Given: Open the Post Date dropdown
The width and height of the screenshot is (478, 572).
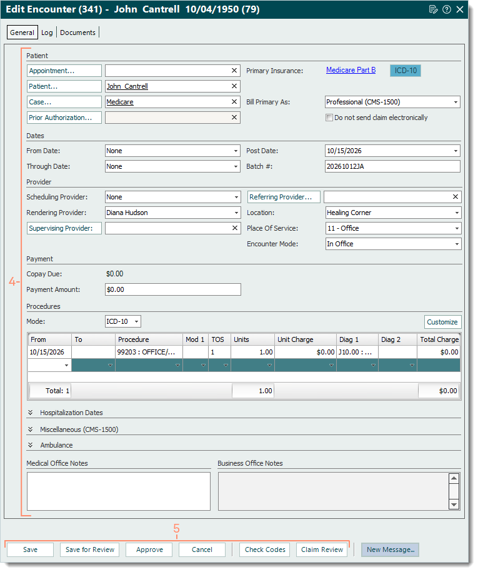Looking at the screenshot, I should pos(456,151).
